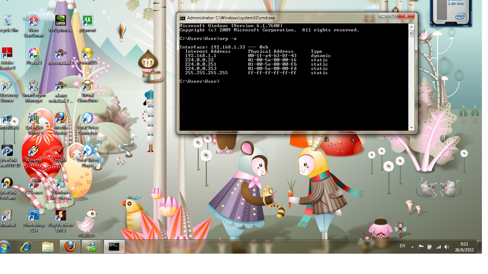
Task: Click the cmd window scrollbar thumb
Action: coord(411,34)
